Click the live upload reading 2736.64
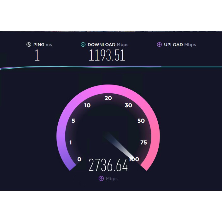Viewport: 222px width, 222px height. tap(108, 165)
